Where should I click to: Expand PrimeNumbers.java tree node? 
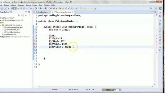[x=3, y=32]
